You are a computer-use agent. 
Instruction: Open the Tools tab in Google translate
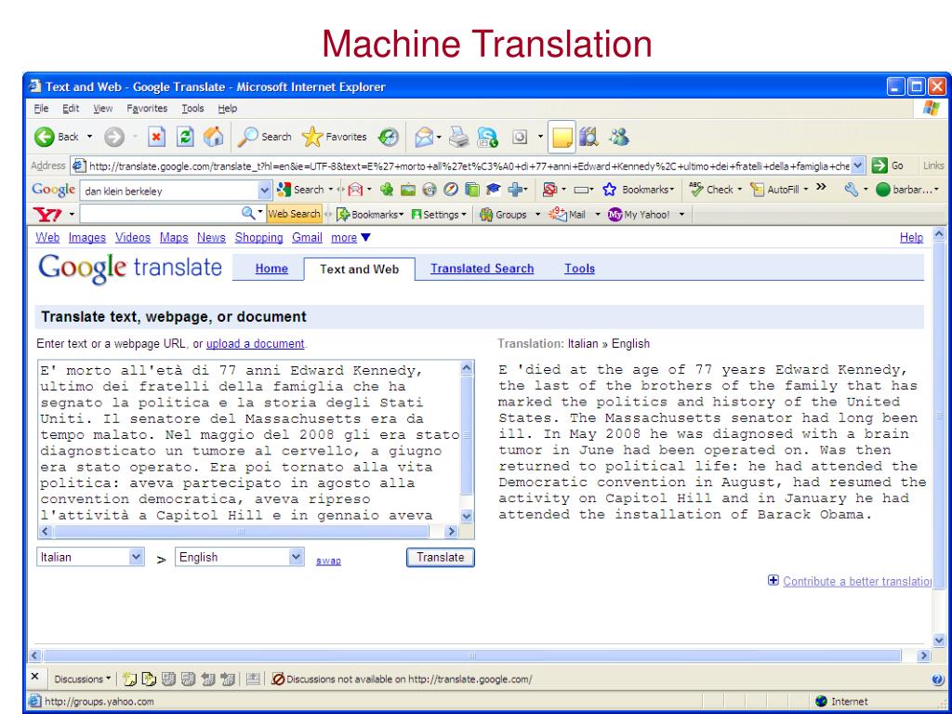coord(579,269)
